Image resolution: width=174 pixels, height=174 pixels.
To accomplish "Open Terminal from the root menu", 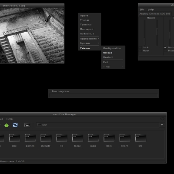I will [x=89, y=24].
